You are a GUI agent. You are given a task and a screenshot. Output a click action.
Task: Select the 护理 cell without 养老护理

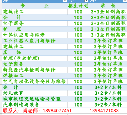(x=35, y=29)
